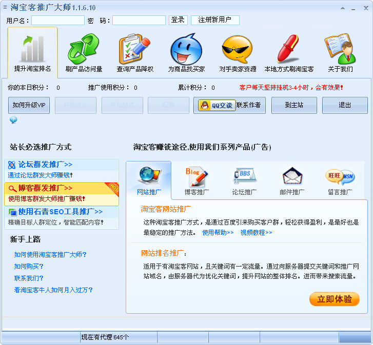Open the 使用石青SEO工具推广>> link

[60, 212]
